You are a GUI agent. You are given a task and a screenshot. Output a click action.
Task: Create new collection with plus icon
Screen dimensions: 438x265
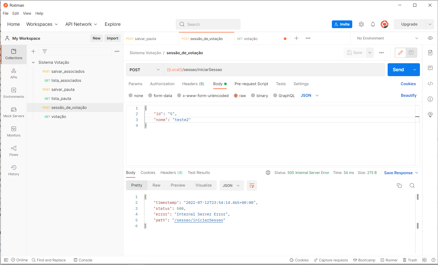point(33,51)
